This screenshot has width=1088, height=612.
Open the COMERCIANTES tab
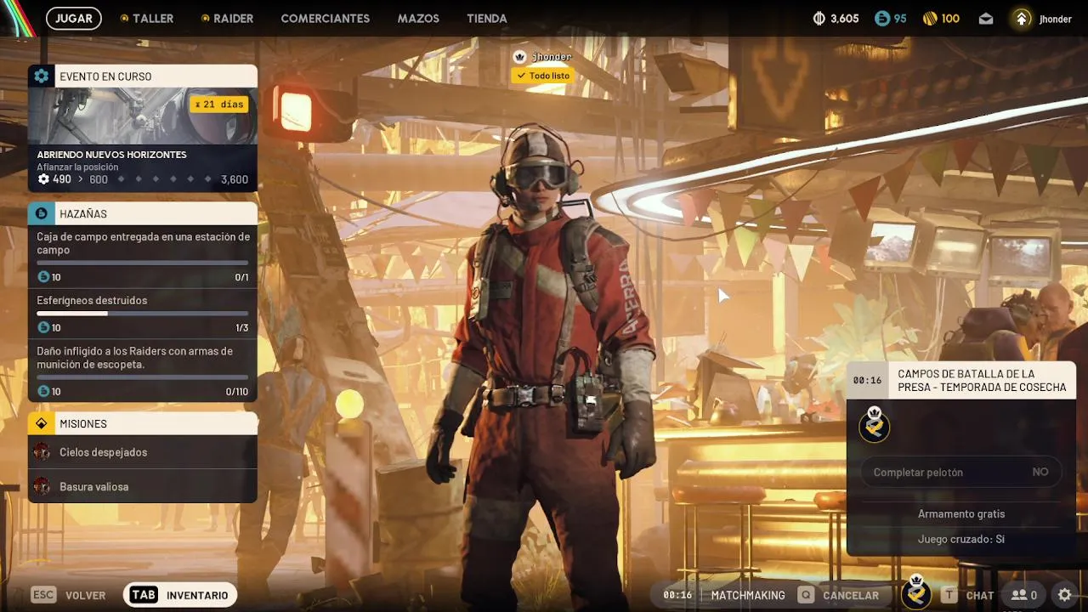(325, 18)
